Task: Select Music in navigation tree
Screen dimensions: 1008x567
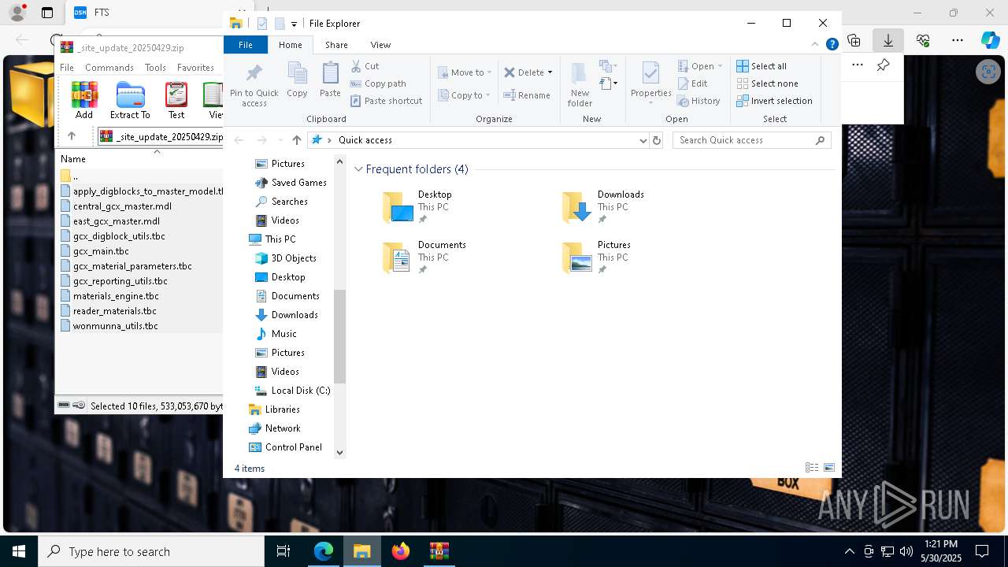Action: [276, 334]
